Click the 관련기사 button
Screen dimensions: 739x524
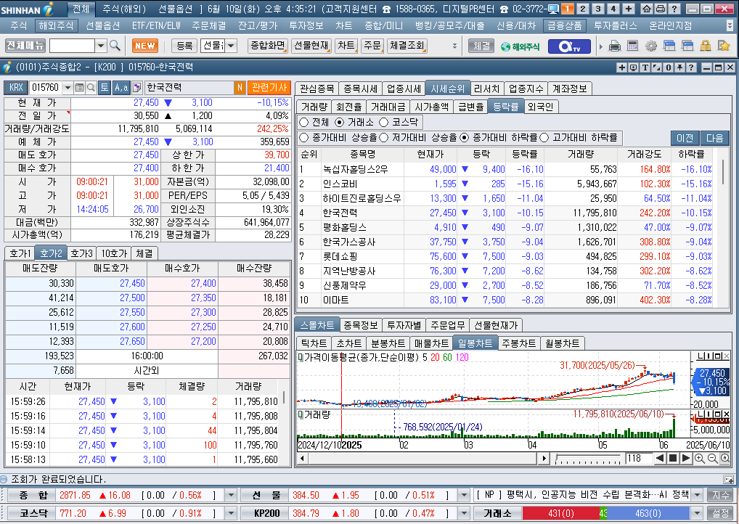point(269,87)
